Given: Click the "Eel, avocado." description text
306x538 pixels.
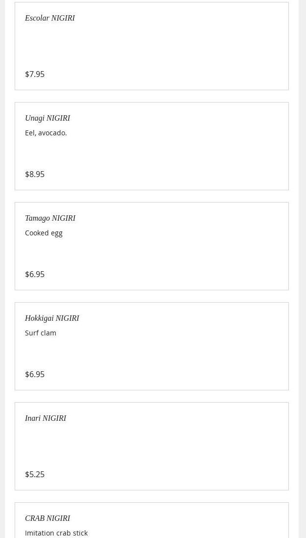Looking at the screenshot, I should [46, 133].
